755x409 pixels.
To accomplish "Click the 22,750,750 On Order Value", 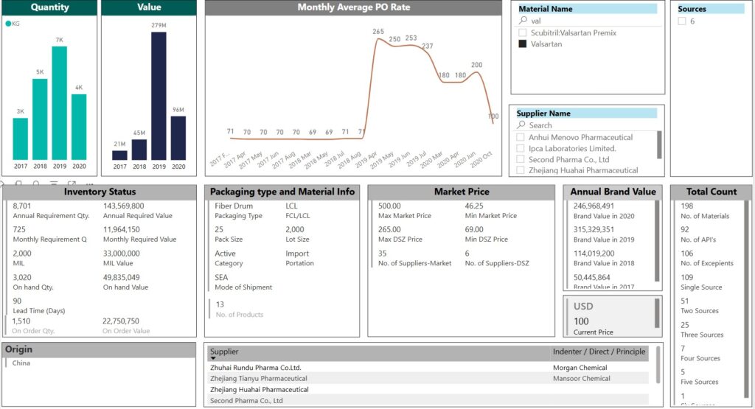I will tap(121, 321).
